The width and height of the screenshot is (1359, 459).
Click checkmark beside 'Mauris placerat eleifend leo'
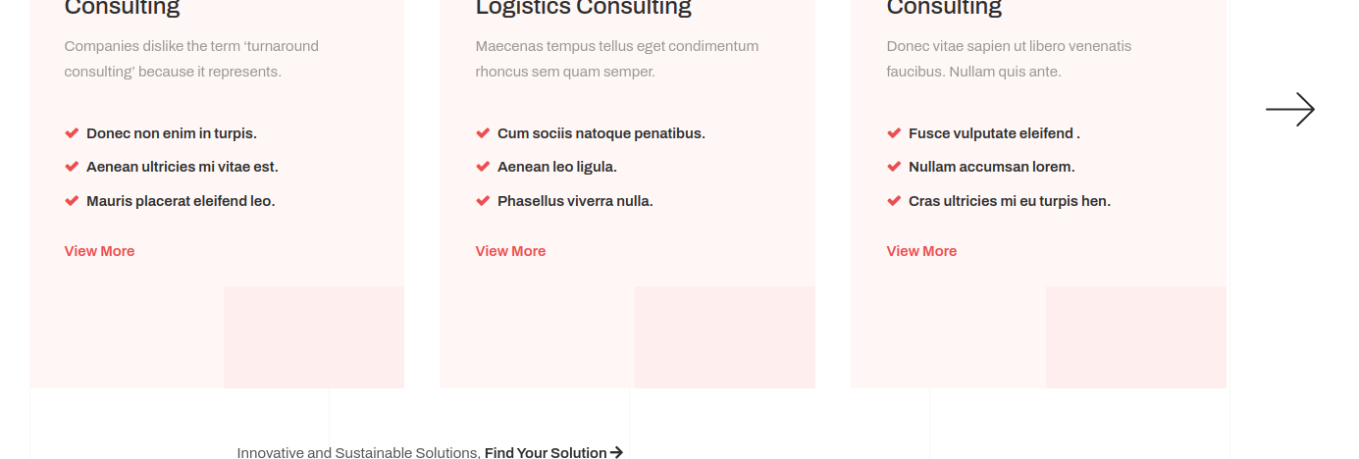click(72, 201)
